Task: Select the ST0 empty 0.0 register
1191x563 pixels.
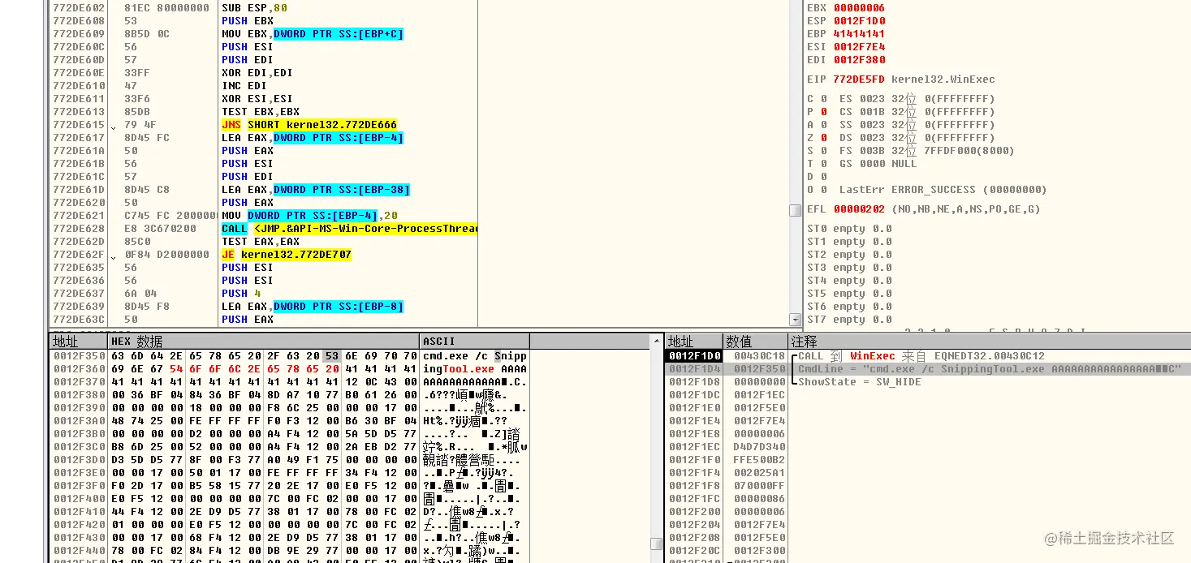Action: 849,230
